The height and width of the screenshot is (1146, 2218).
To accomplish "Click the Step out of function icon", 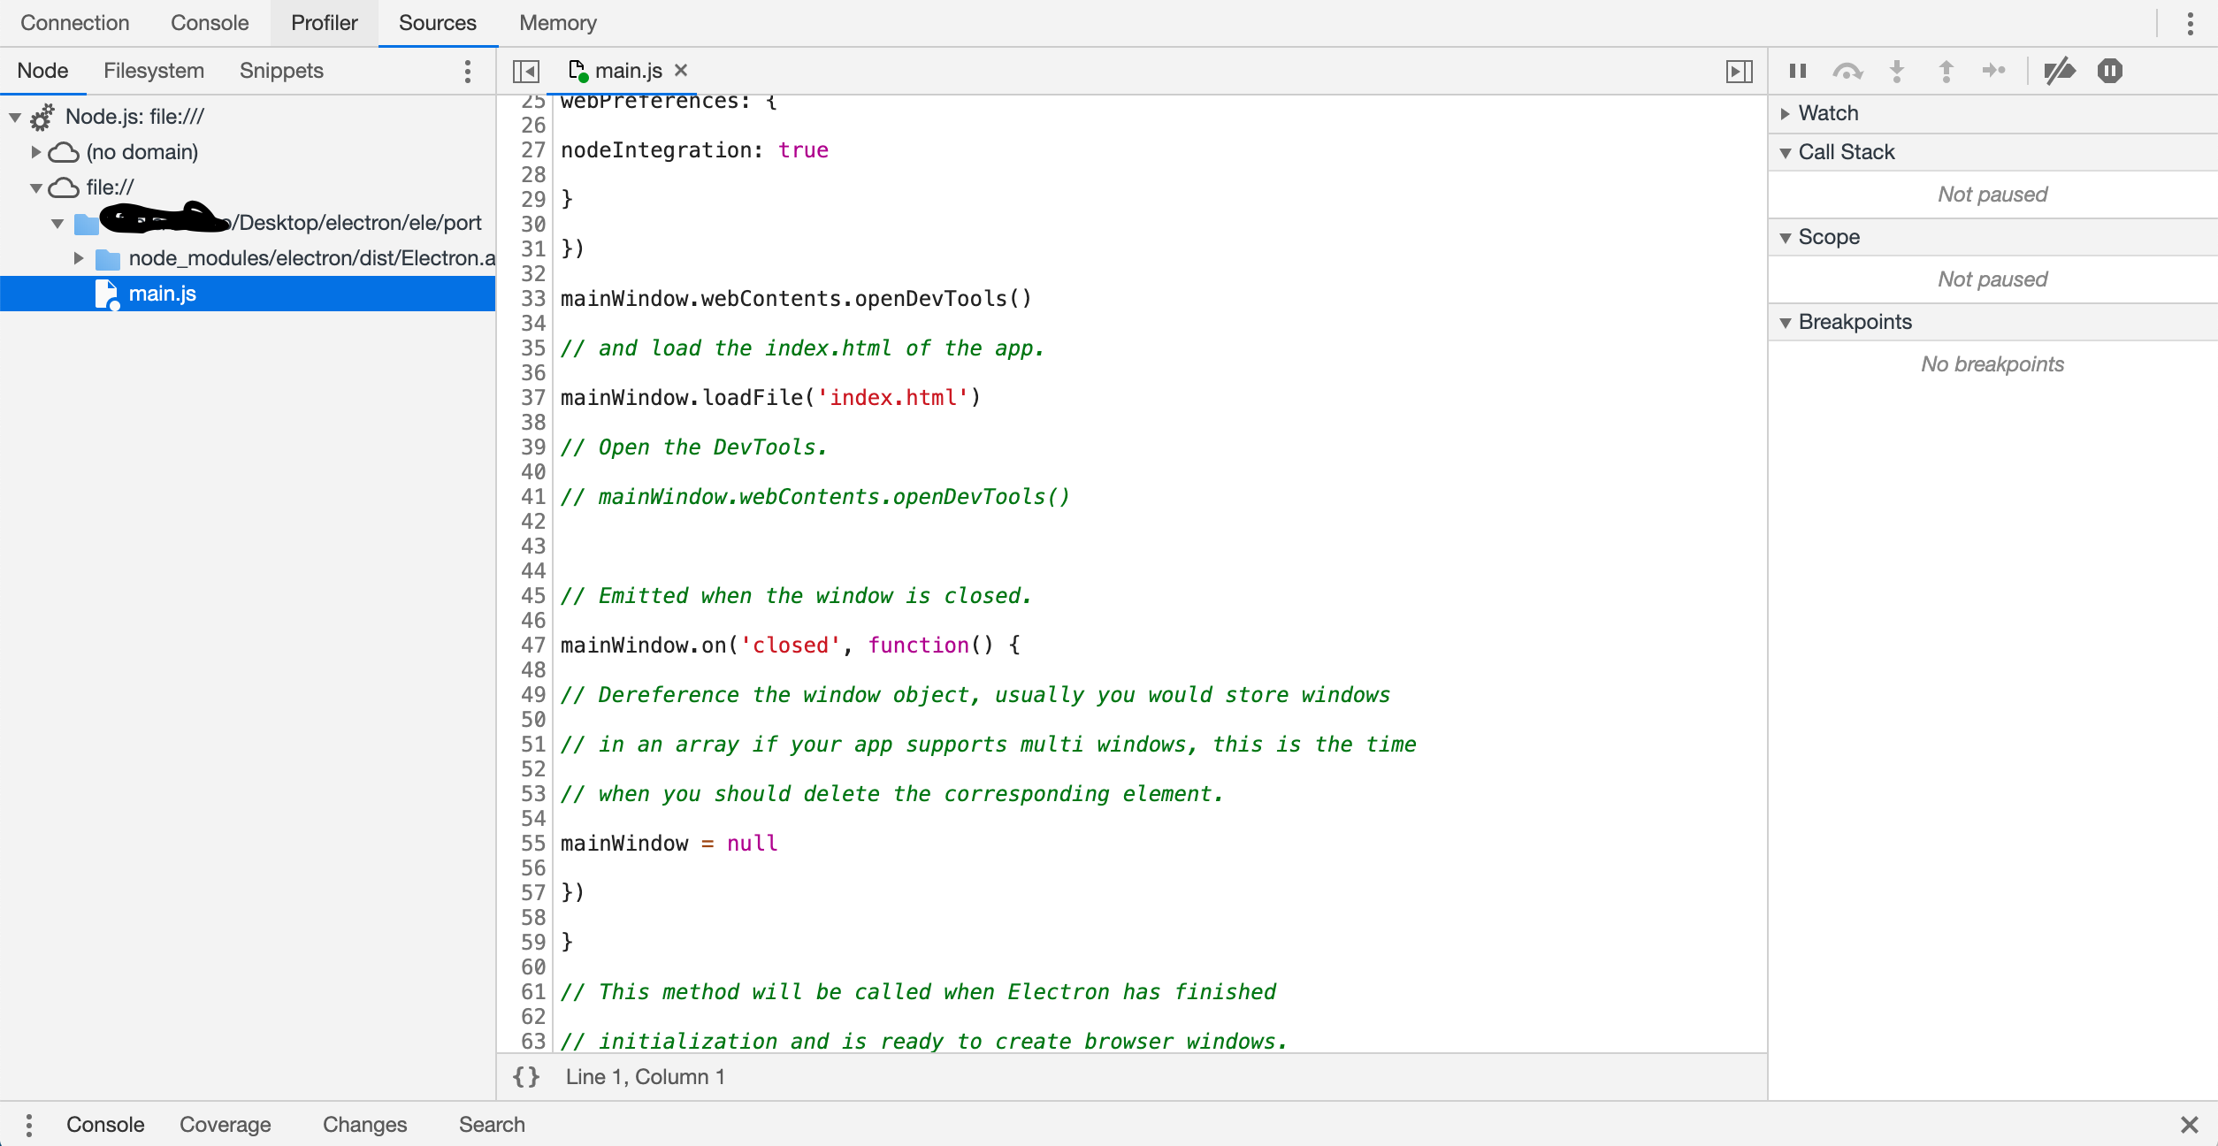I will point(1946,71).
